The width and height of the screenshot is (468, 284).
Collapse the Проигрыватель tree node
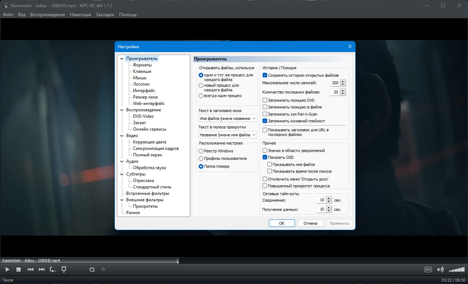[122, 59]
